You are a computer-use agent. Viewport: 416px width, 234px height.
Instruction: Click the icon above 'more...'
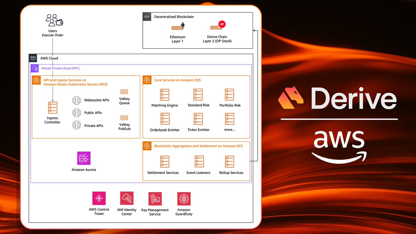229,120
